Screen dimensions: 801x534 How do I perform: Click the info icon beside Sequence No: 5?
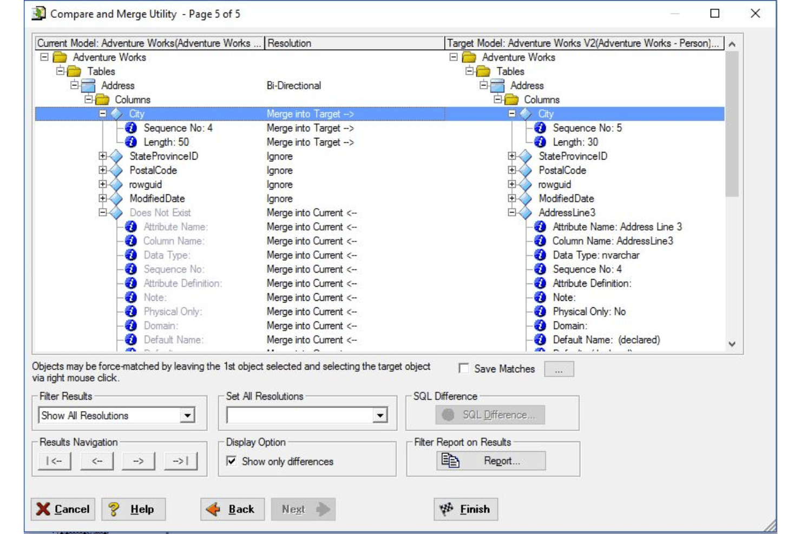[x=540, y=128]
